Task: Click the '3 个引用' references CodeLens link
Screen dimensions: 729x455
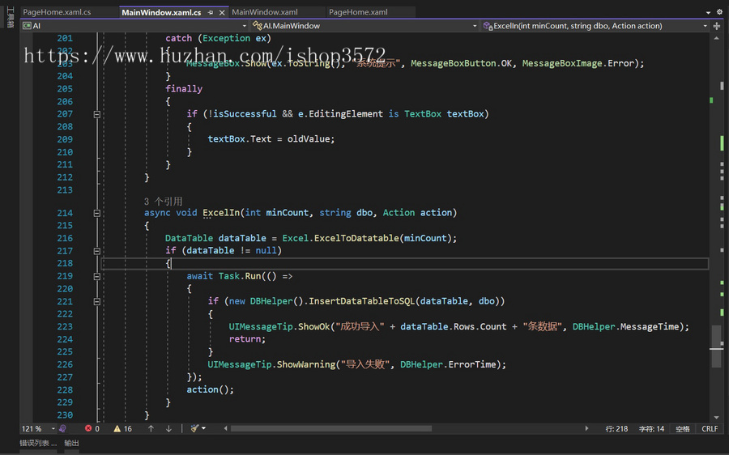Action: pos(163,202)
